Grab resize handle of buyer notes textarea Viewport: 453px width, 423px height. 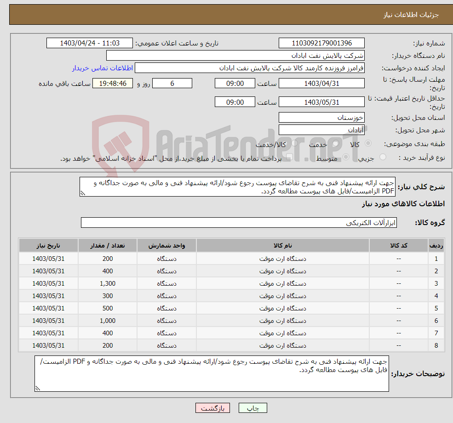(38, 389)
